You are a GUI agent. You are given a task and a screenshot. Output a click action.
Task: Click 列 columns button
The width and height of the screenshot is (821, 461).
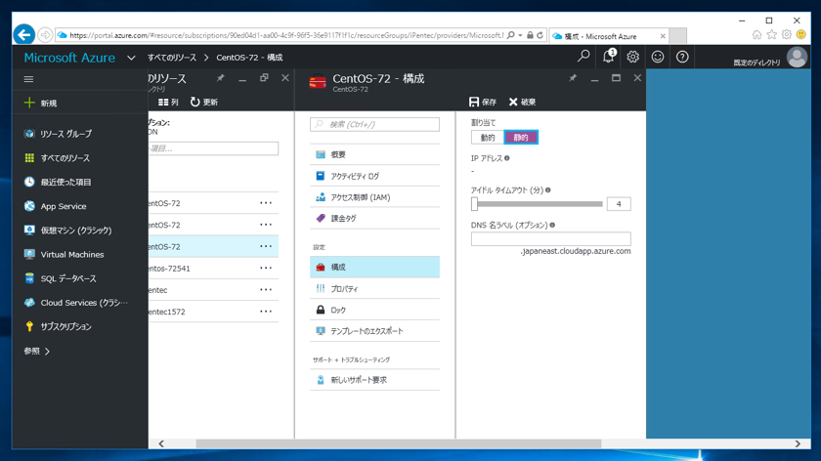click(168, 102)
